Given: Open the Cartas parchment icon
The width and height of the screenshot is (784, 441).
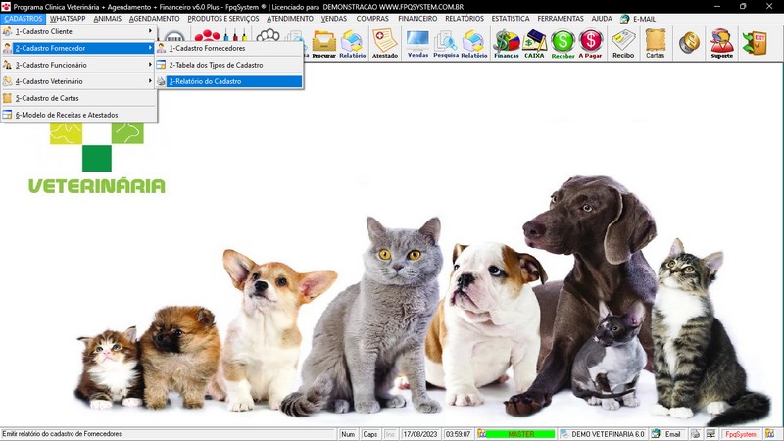Looking at the screenshot, I should [655, 44].
